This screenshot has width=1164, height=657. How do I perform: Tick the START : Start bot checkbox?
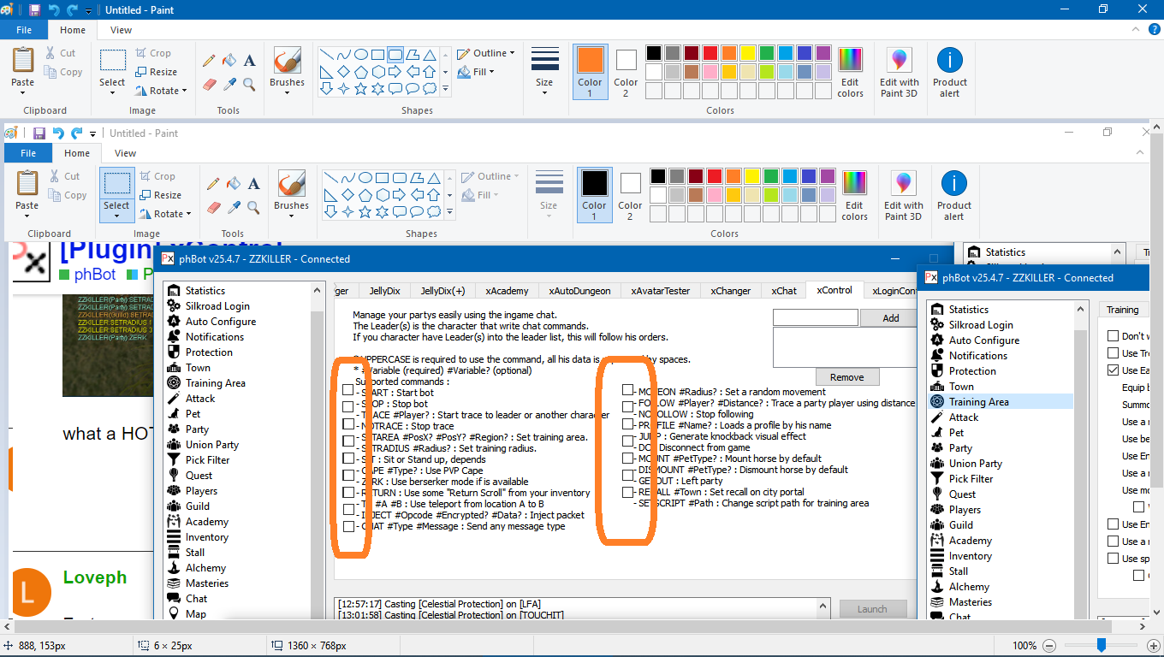pos(347,390)
